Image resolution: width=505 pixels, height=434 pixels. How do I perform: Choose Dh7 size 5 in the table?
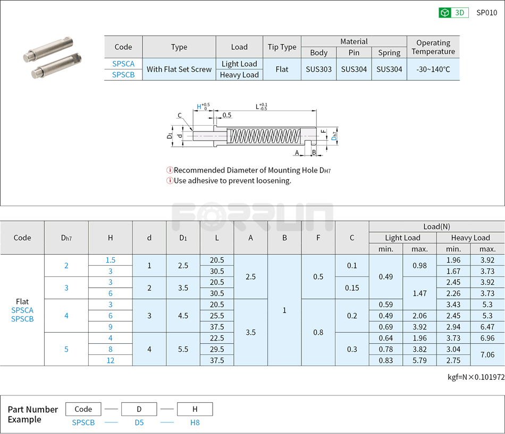click(x=66, y=349)
